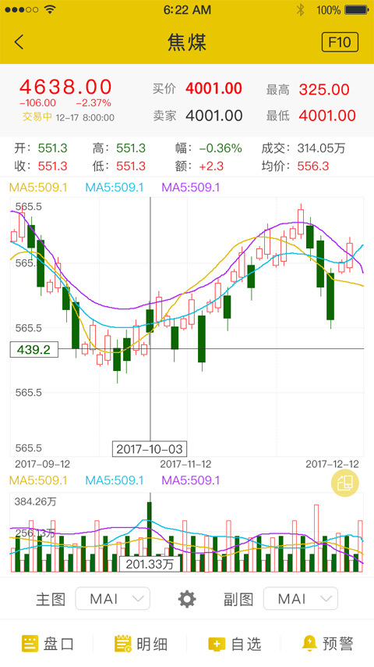Tap the change percentage -2.37%
This screenshot has height=667, width=374.
coord(93,102)
